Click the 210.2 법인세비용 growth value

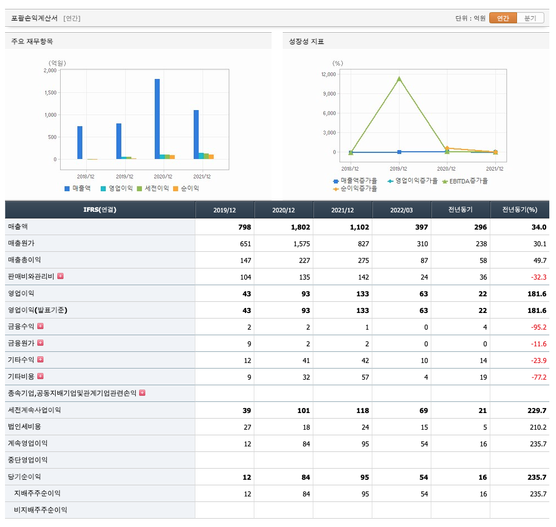coord(538,427)
